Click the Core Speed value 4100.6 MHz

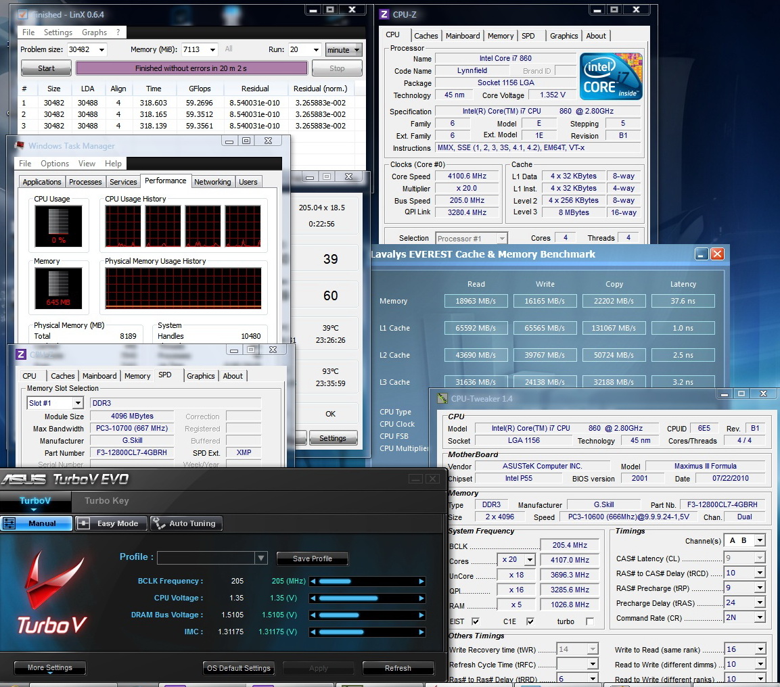point(467,176)
